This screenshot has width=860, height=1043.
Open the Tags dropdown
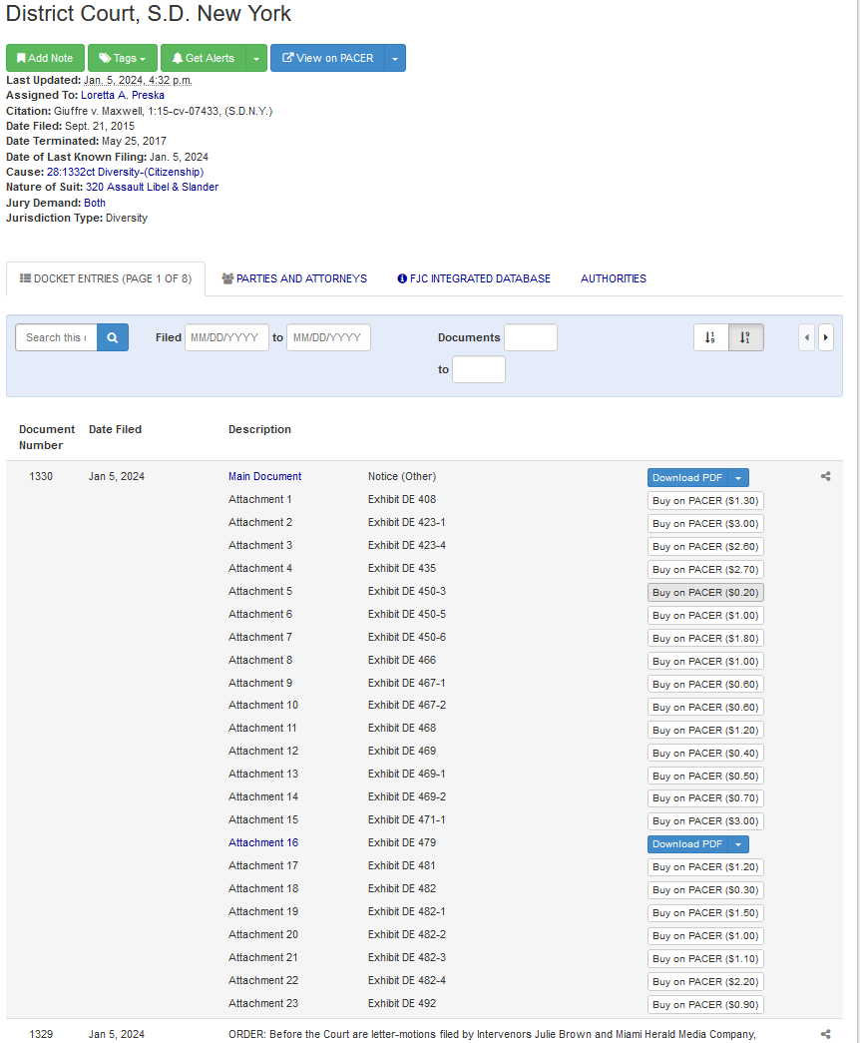coord(123,58)
